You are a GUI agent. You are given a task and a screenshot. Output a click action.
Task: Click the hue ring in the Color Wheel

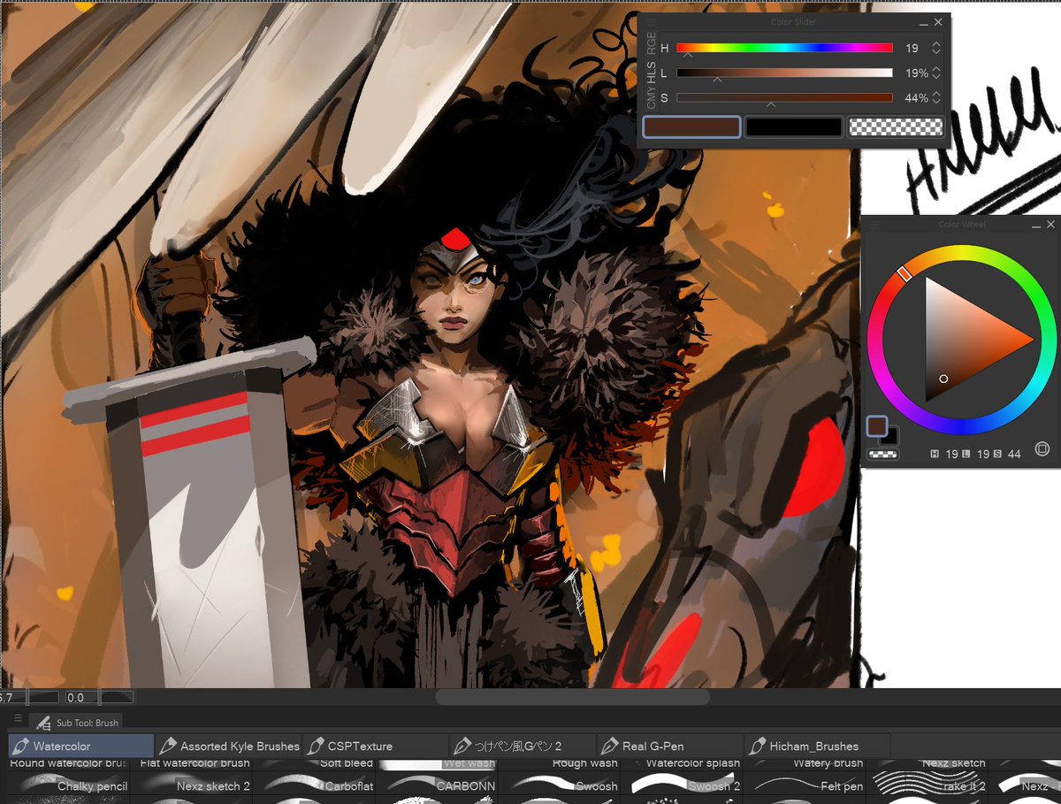pyautogui.click(x=961, y=250)
